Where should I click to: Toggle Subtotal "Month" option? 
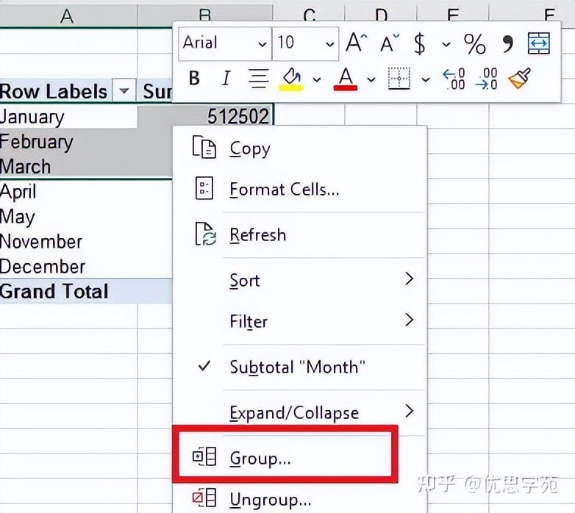pos(299,367)
